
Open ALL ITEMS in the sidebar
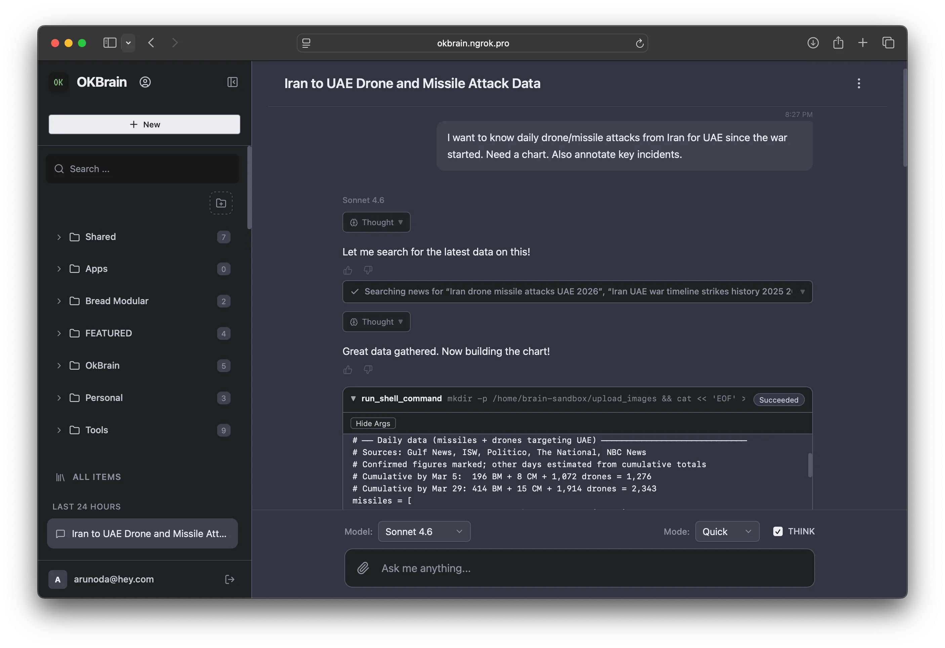click(x=96, y=477)
